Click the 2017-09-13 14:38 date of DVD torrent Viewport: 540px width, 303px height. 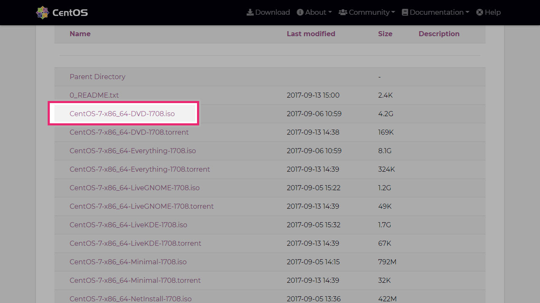click(x=313, y=132)
